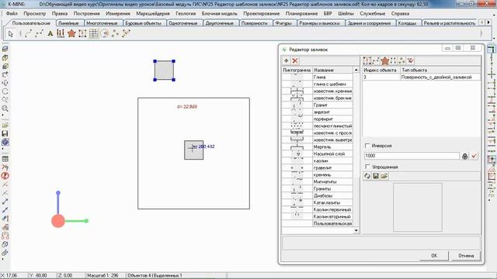
Task: Click the line-type icon in fill editor toolbar
Action: coord(376,60)
